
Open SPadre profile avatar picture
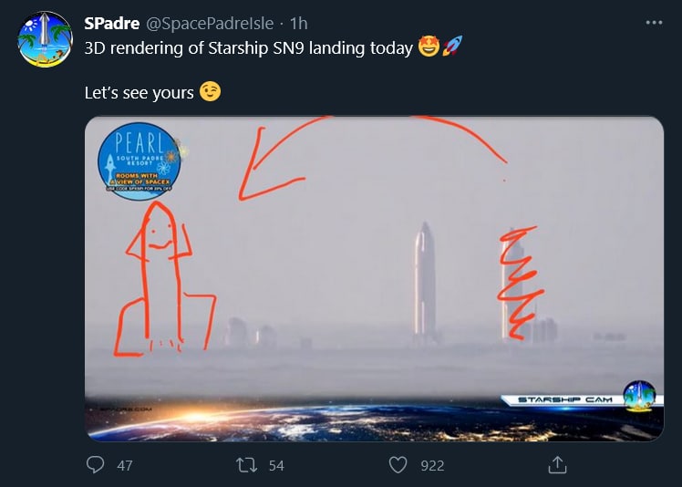[x=45, y=39]
